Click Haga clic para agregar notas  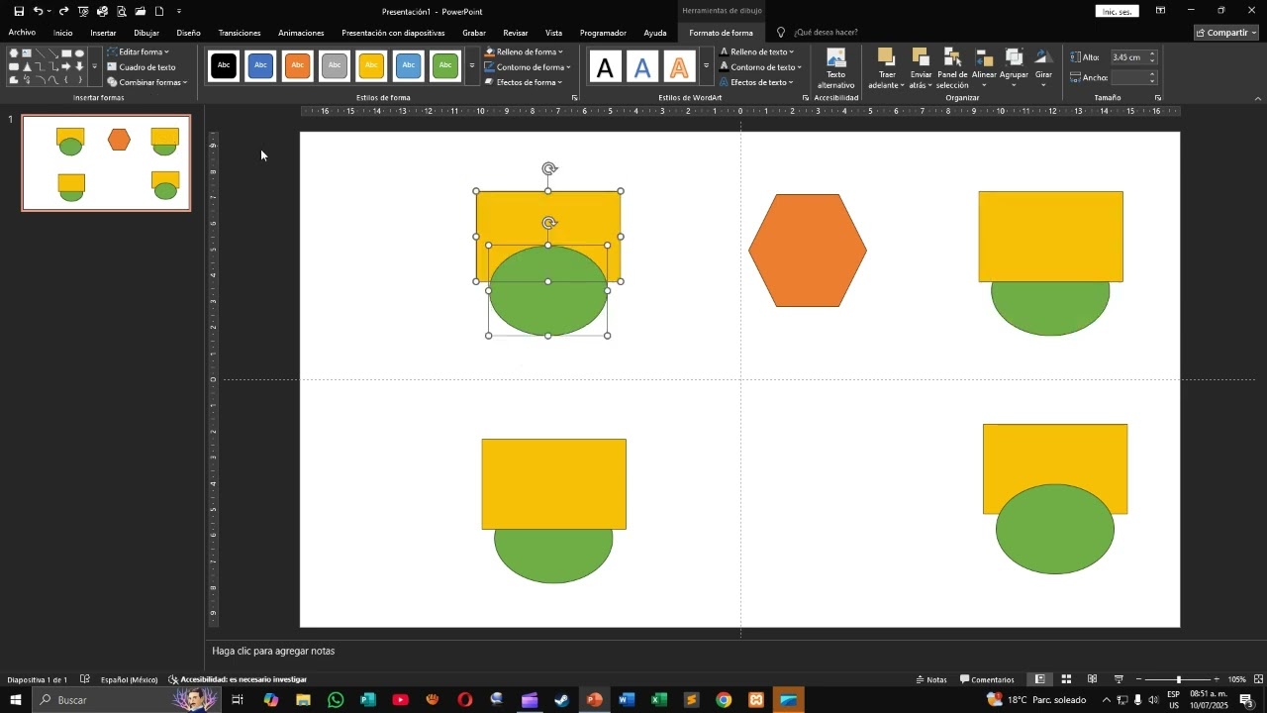click(273, 651)
